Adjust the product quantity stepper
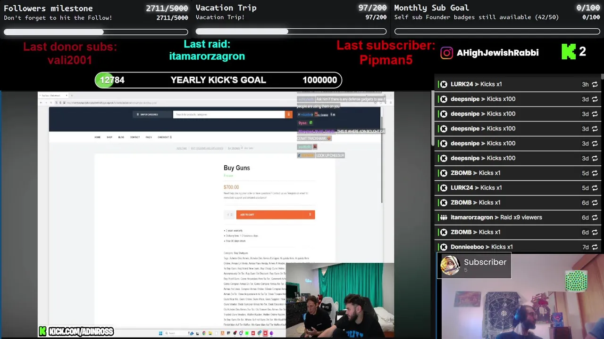Screen dimensions: 604x339 230,215
